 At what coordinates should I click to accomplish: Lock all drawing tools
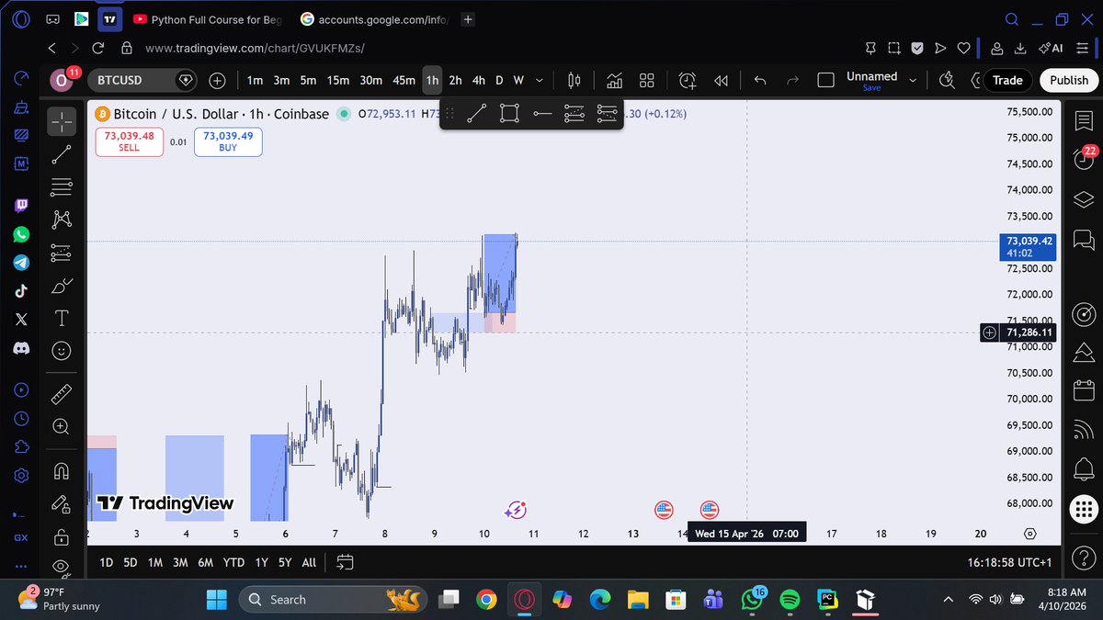(62, 536)
